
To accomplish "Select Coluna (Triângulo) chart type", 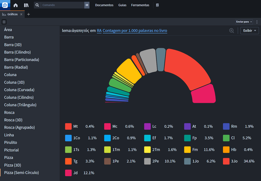I will 20,105.
